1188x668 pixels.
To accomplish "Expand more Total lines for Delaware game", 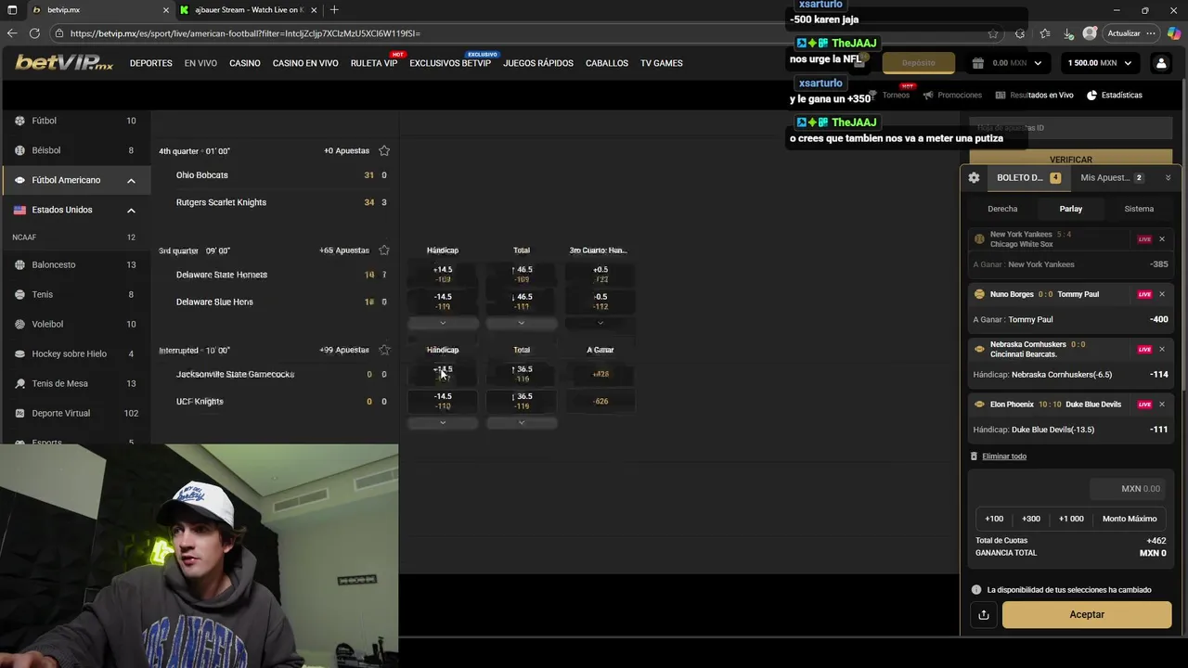I will pyautogui.click(x=522, y=323).
